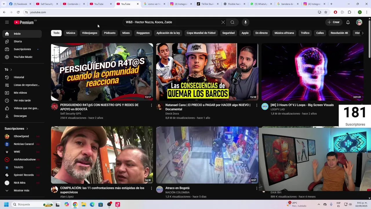Viewport: 371px width, 209px height.
Task: Expand the Suscripciones section header
Action: pyautogui.click(x=17, y=129)
